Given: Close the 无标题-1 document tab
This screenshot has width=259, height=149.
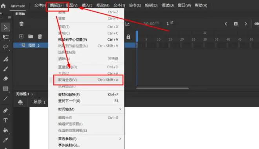Looking at the screenshot, I should 33,94.
